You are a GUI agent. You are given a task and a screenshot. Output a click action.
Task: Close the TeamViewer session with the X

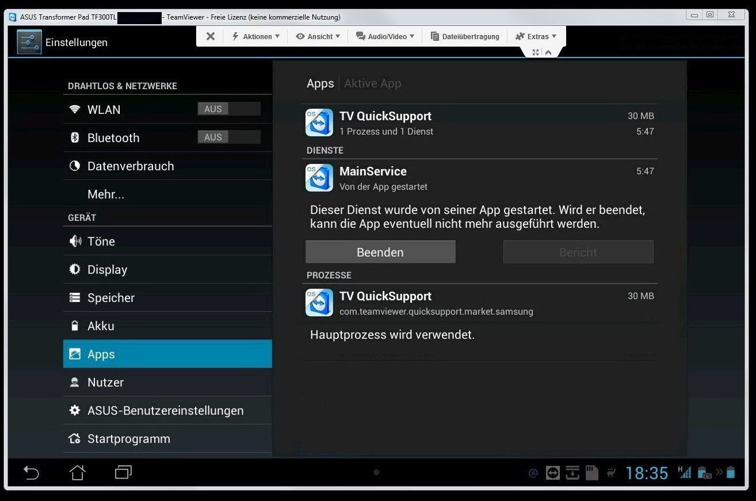(x=211, y=36)
